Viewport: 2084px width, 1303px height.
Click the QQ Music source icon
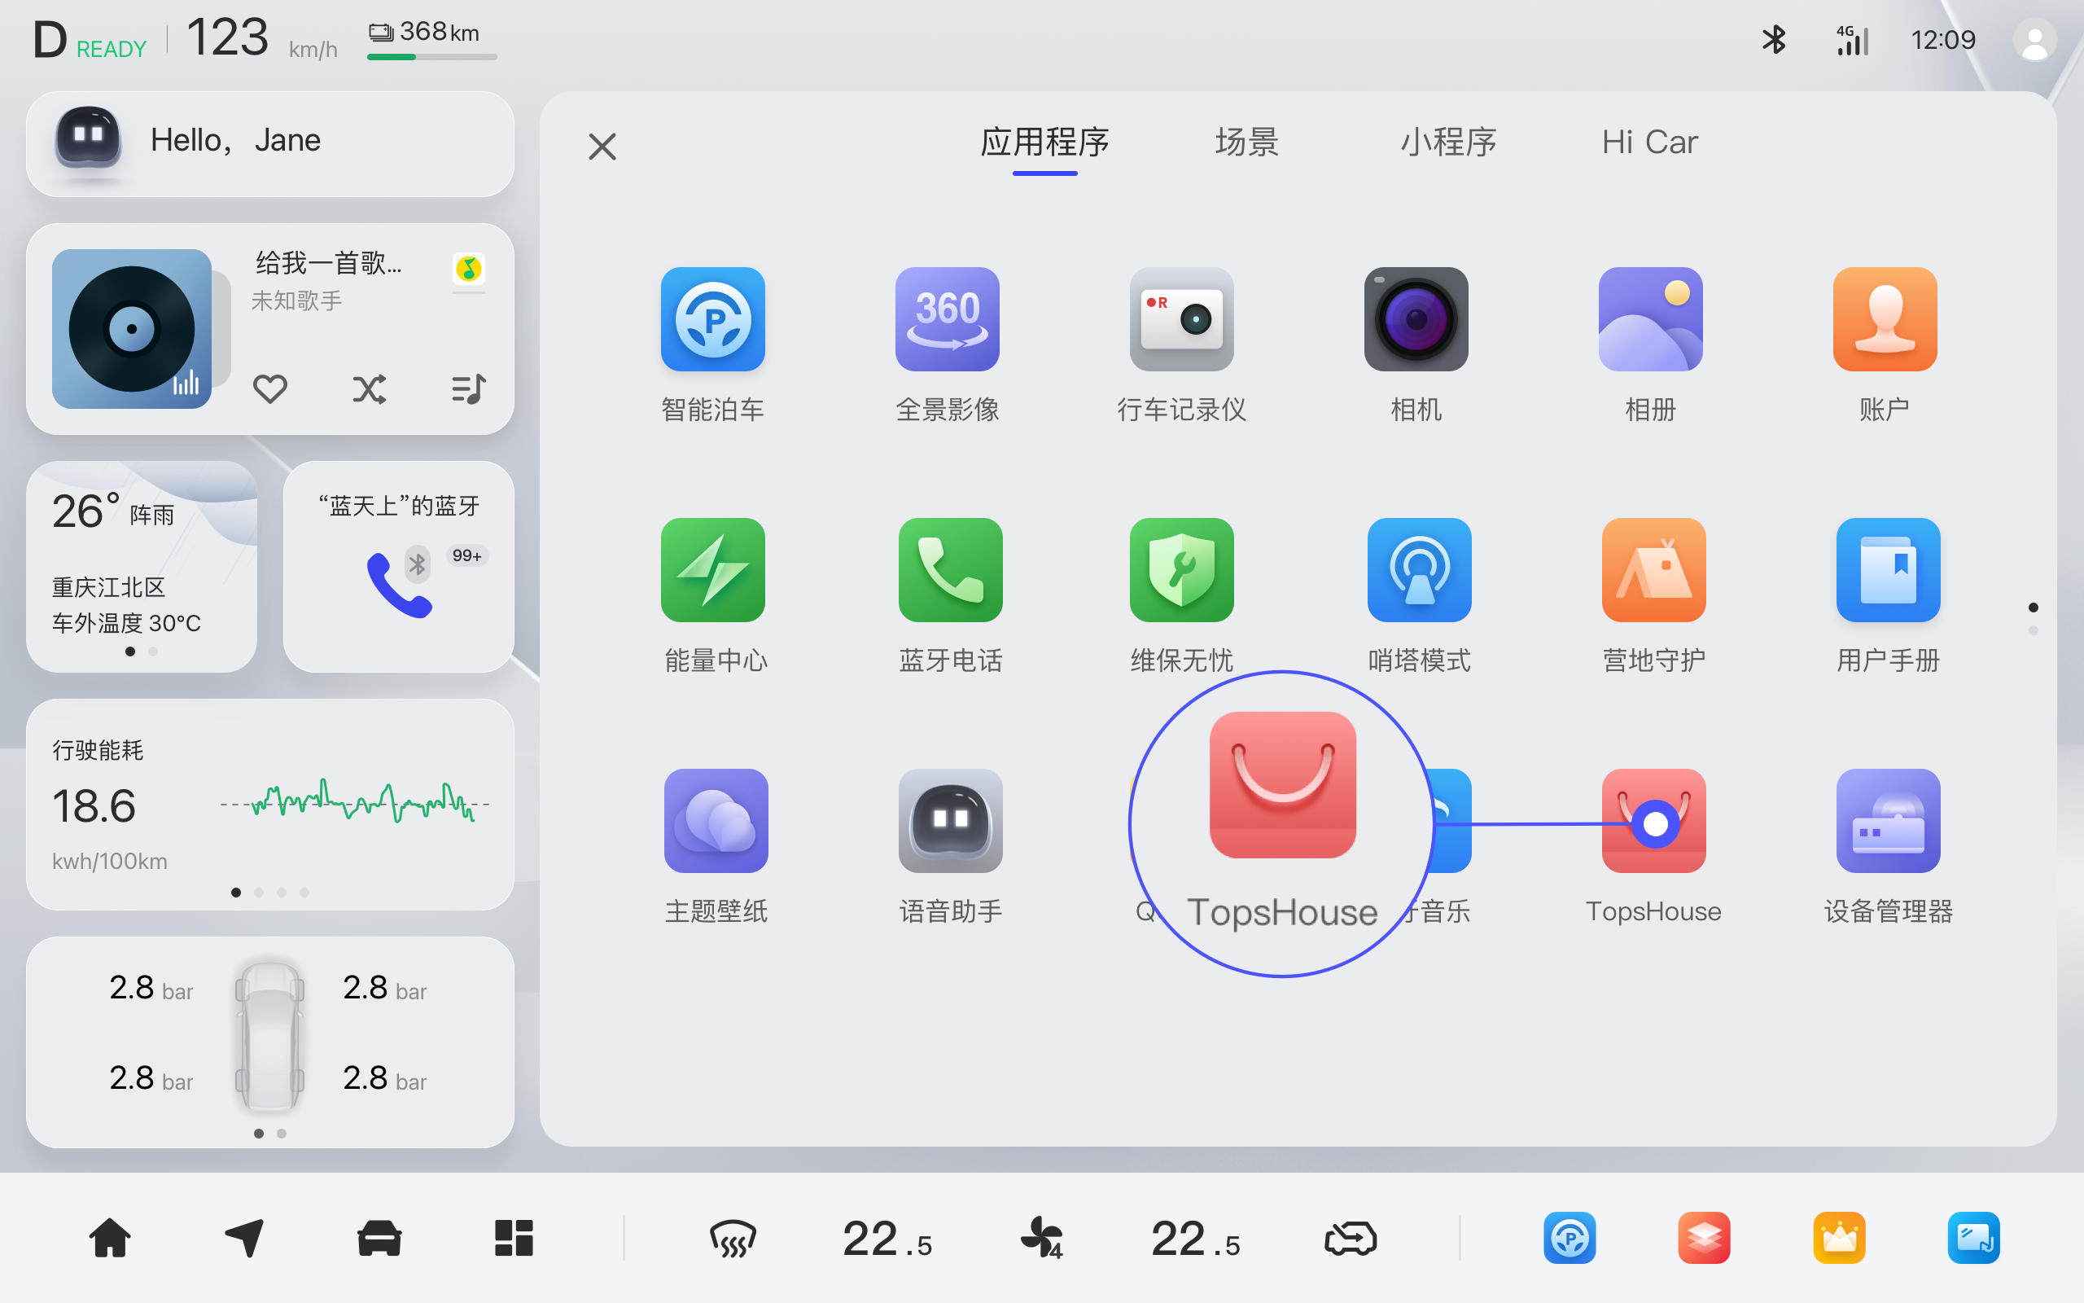point(468,269)
